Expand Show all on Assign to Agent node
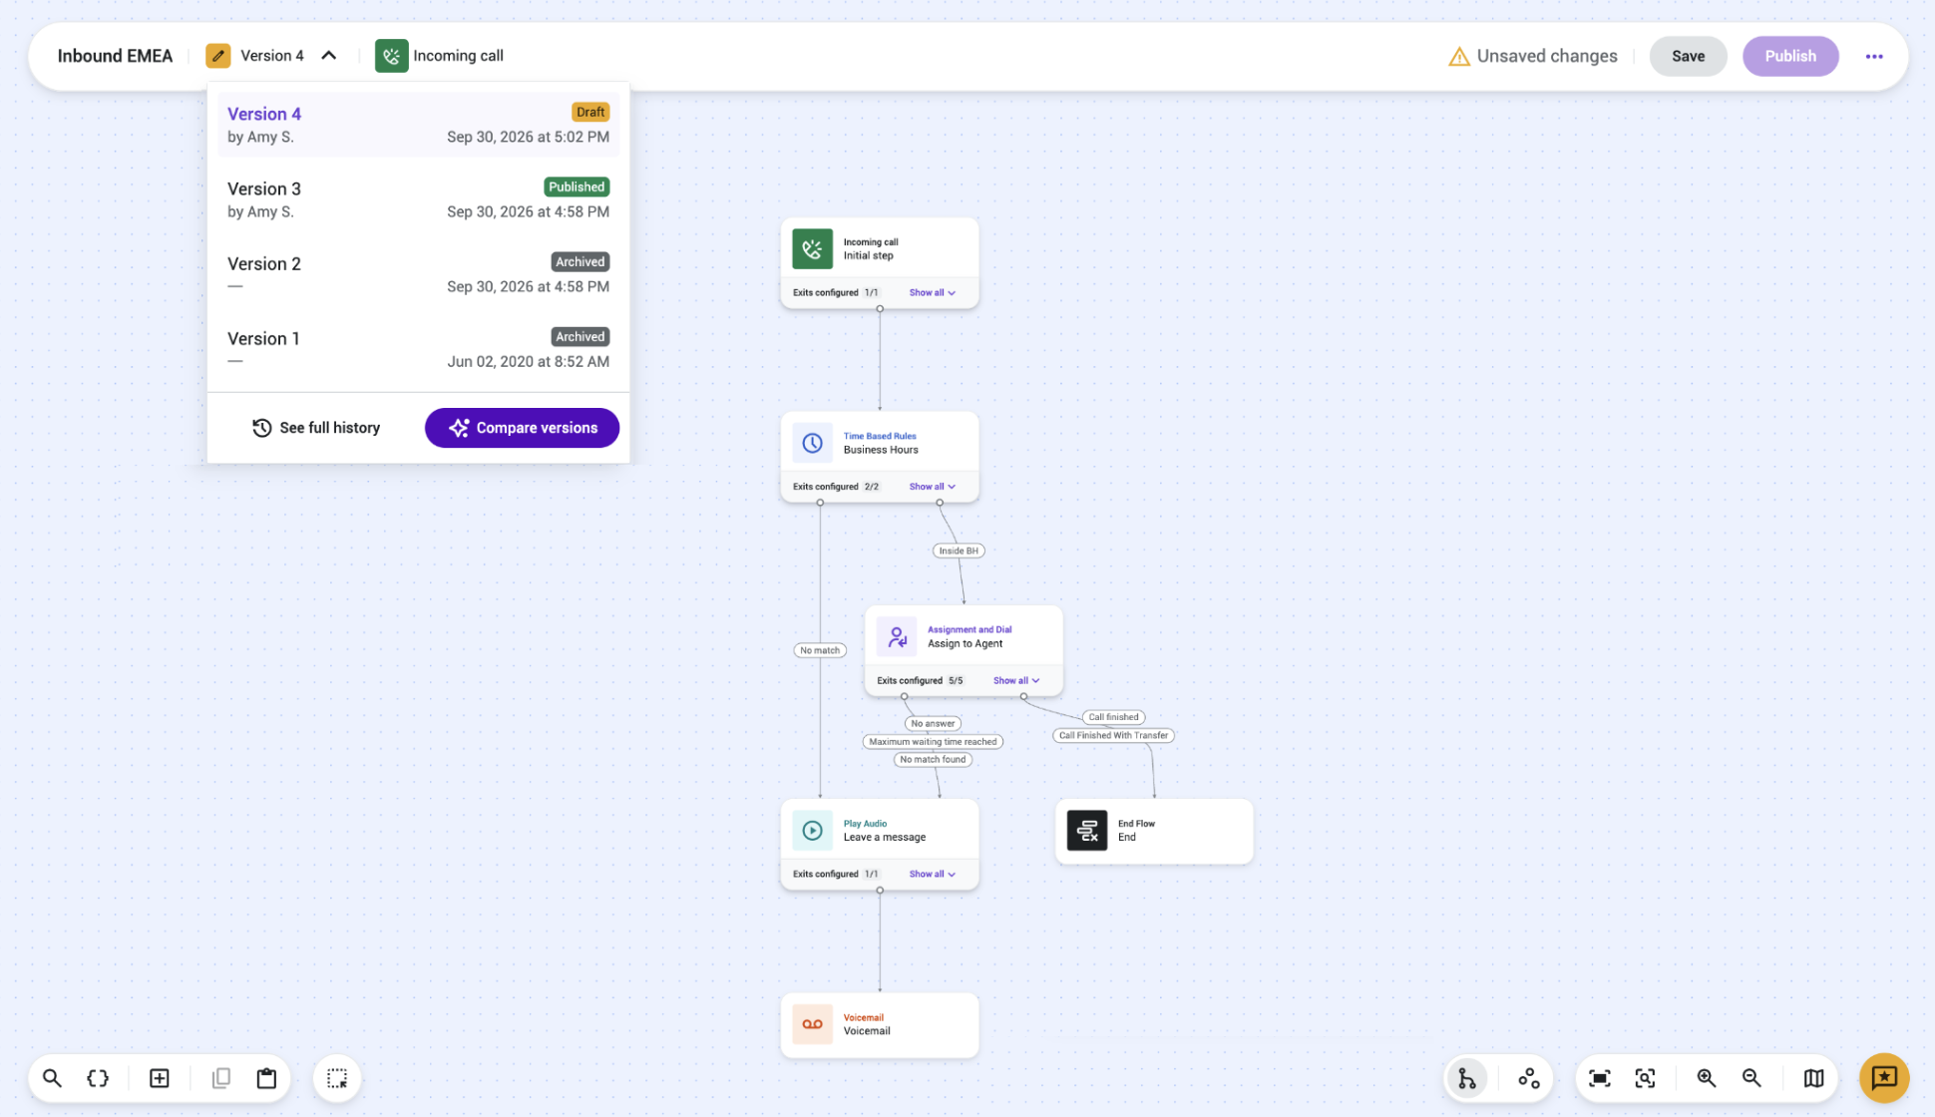 tap(1015, 680)
